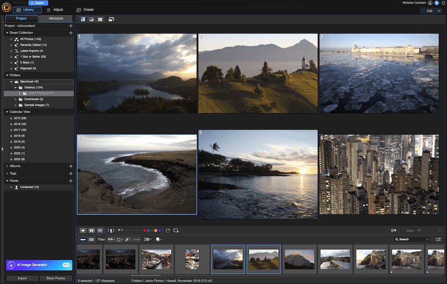Toggle the horizontal filmstrip layout
Screen dimensions: 447x284
point(83,239)
